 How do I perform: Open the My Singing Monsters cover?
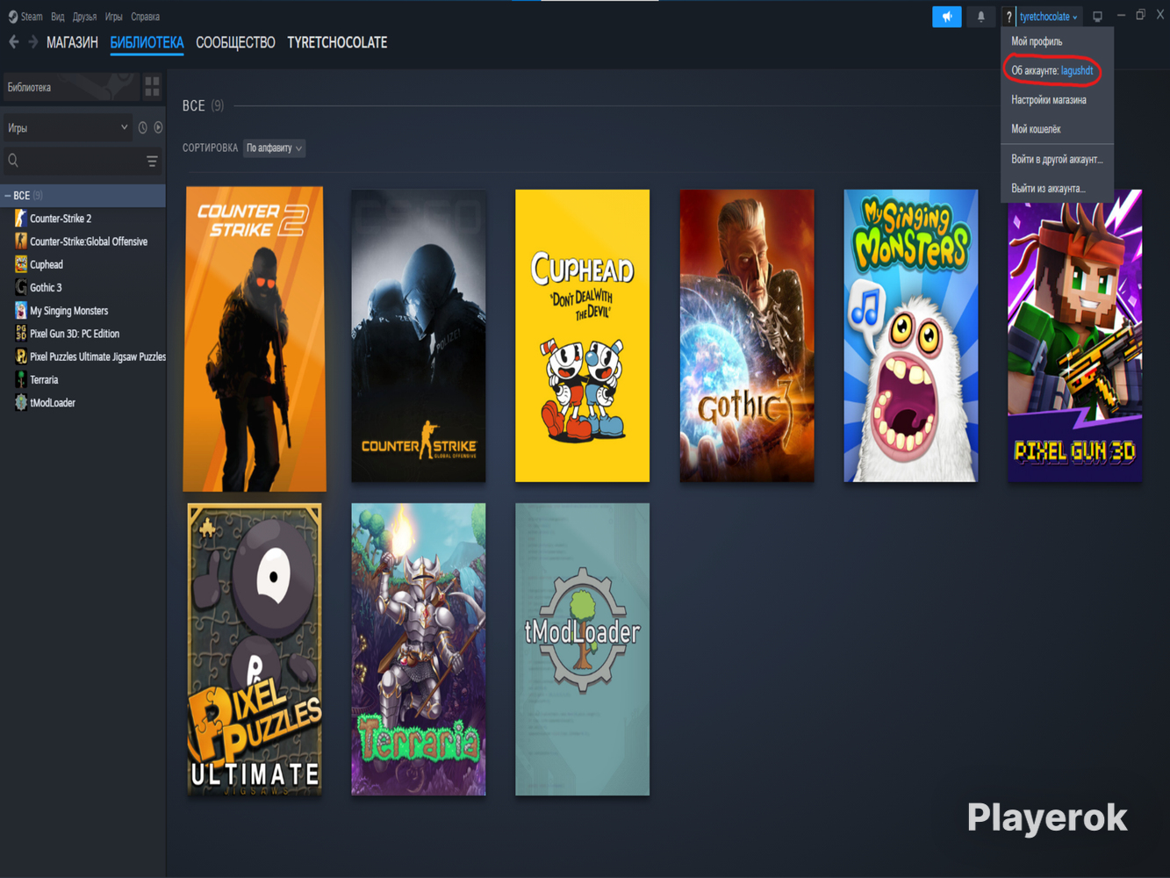tap(911, 335)
